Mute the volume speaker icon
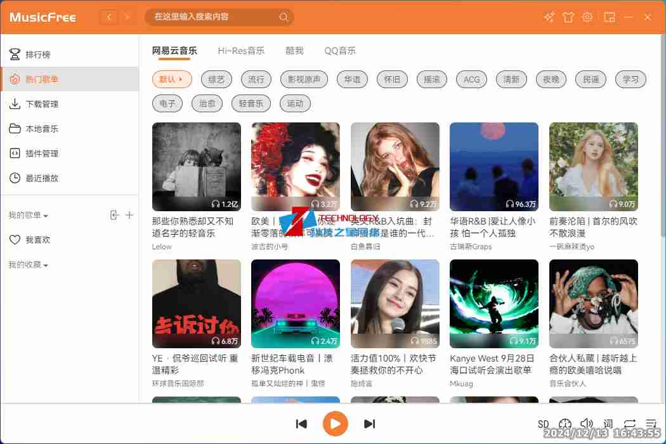This screenshot has height=444, width=666. click(587, 424)
